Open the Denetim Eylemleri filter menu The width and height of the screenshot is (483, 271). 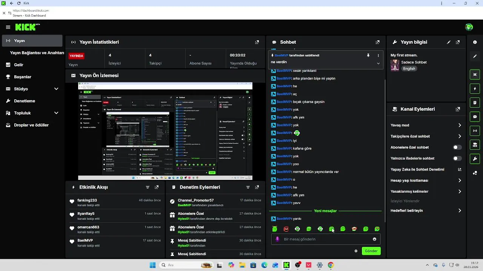click(248, 187)
